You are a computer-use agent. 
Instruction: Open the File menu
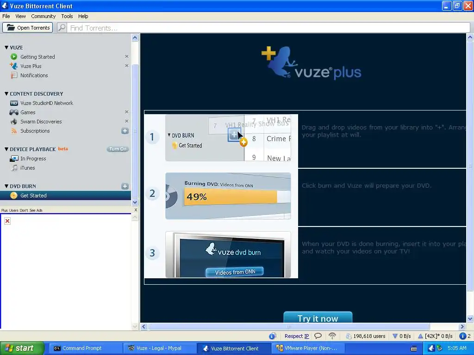(x=6, y=16)
